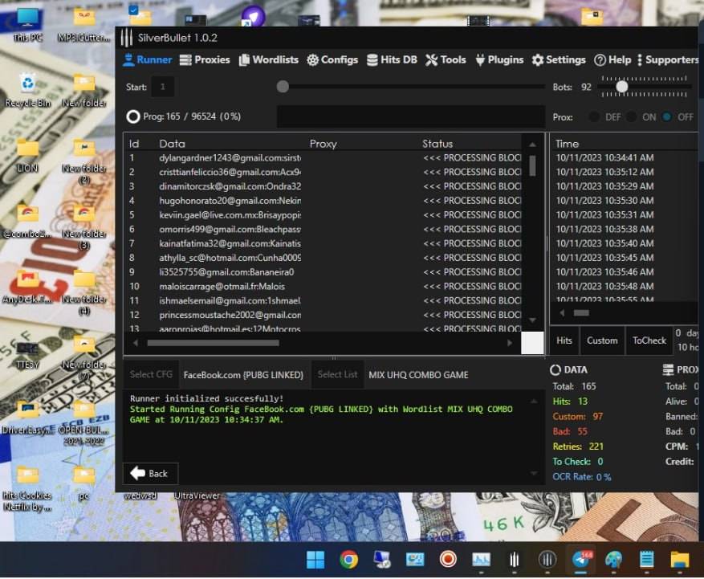Image resolution: width=704 pixels, height=579 pixels.
Task: Select the DriverEasy desktop icon
Action: [x=28, y=418]
